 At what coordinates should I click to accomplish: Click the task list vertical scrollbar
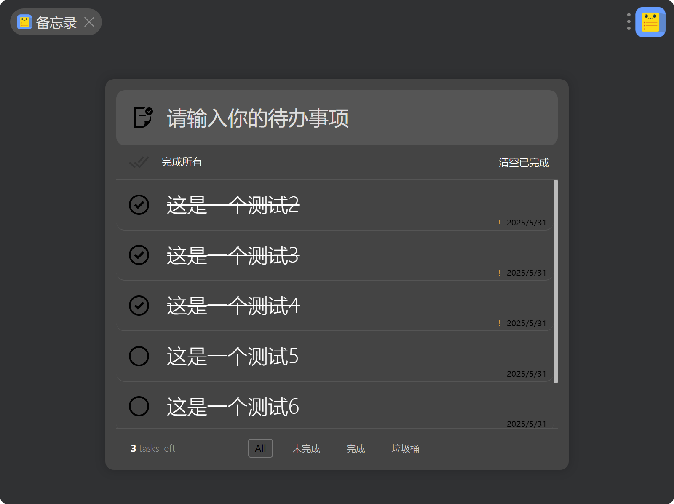[x=556, y=281]
